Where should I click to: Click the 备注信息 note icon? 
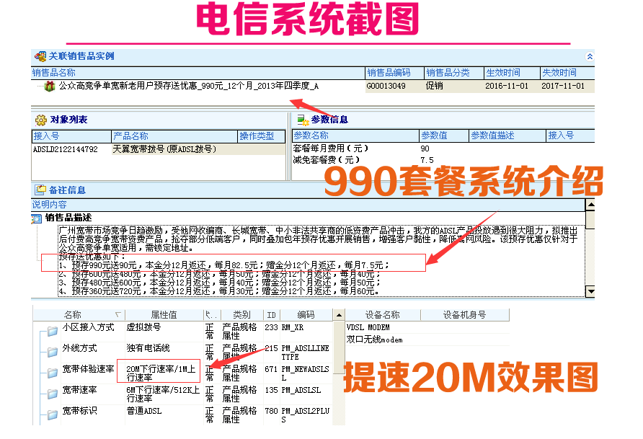pyautogui.click(x=40, y=190)
